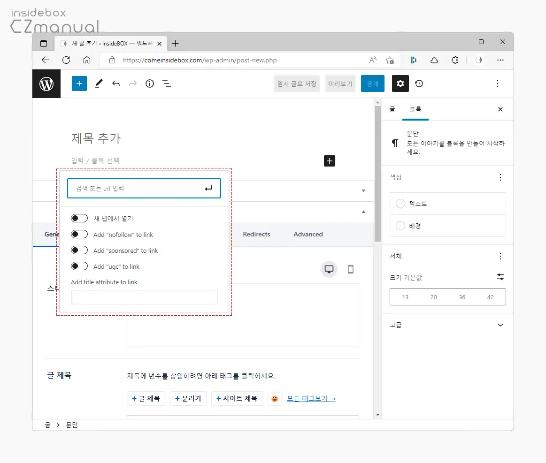Screen dimensions: 546x463
Task: Open editor options three-dot menu
Action: tap(498, 83)
